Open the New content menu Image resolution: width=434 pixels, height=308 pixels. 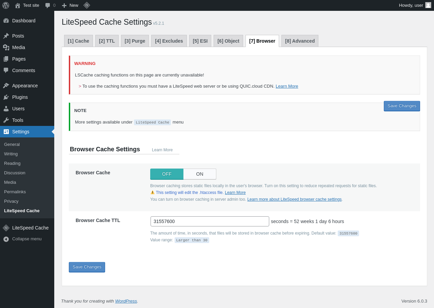70,5
